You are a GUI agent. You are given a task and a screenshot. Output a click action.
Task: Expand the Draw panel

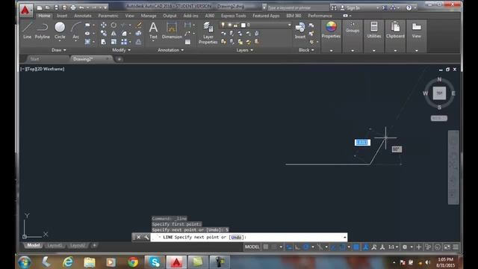[x=59, y=50]
